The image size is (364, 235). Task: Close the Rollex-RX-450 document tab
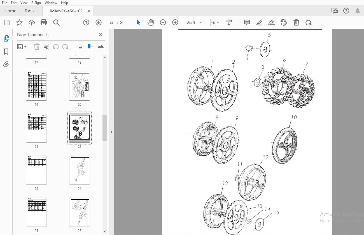click(x=89, y=11)
